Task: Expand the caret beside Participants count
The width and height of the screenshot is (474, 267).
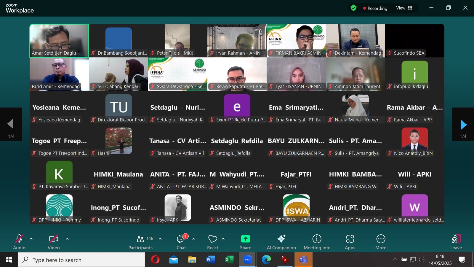Action: click(160, 239)
